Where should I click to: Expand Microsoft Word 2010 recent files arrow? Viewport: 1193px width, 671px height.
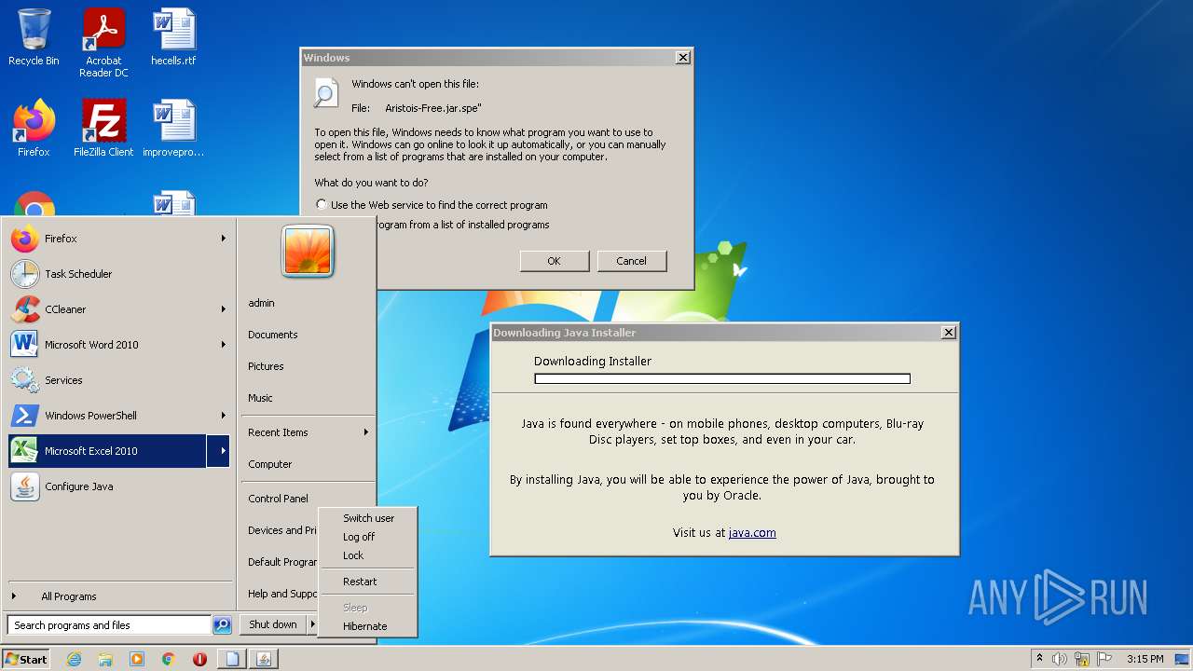223,345
